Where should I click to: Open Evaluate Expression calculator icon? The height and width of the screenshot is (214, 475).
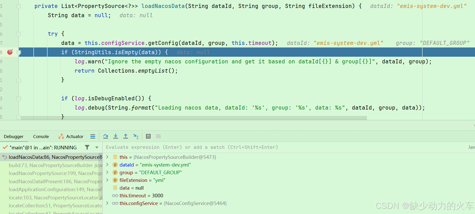[x=148, y=136]
